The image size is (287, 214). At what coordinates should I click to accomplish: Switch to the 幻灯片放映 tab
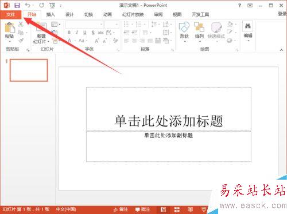pos(133,14)
